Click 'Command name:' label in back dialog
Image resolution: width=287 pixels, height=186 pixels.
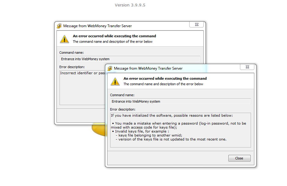[x=71, y=53]
